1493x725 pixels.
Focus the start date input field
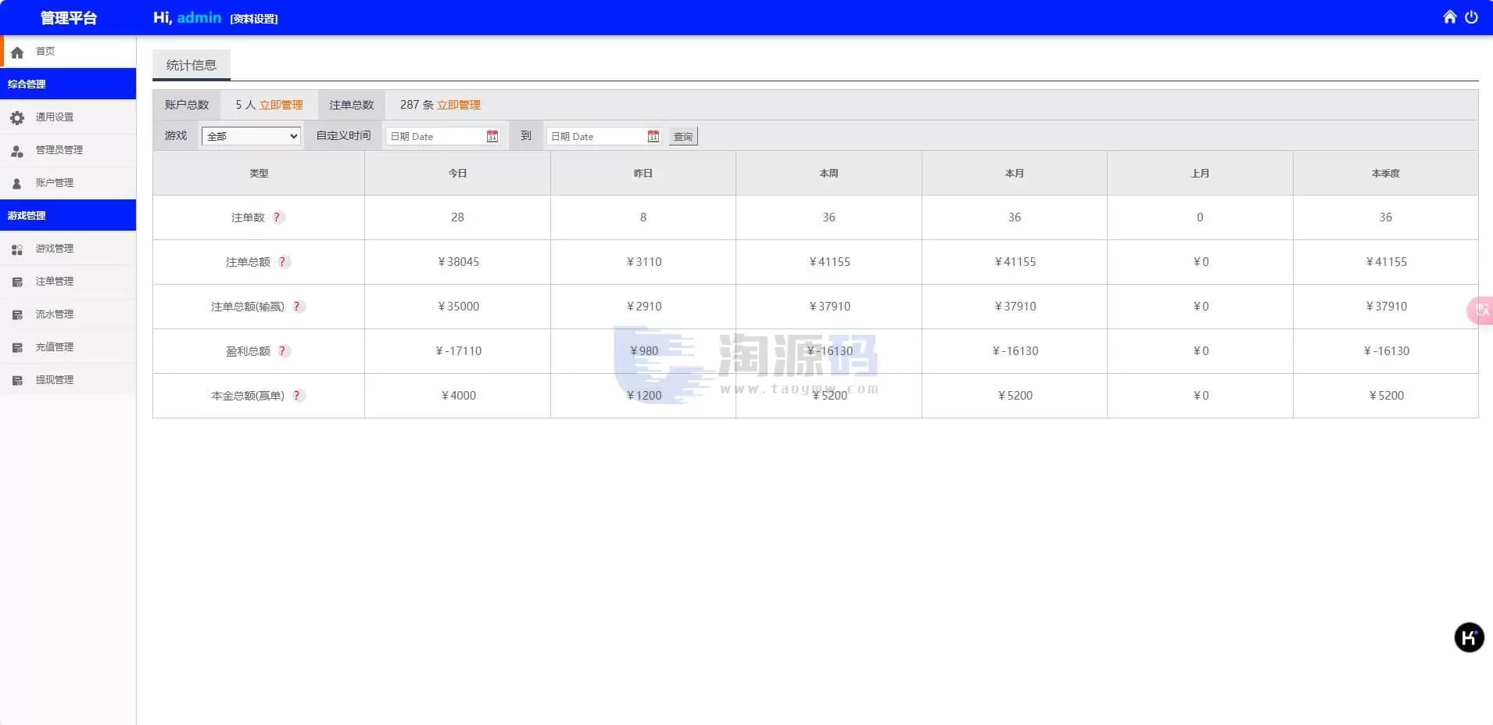coord(443,136)
